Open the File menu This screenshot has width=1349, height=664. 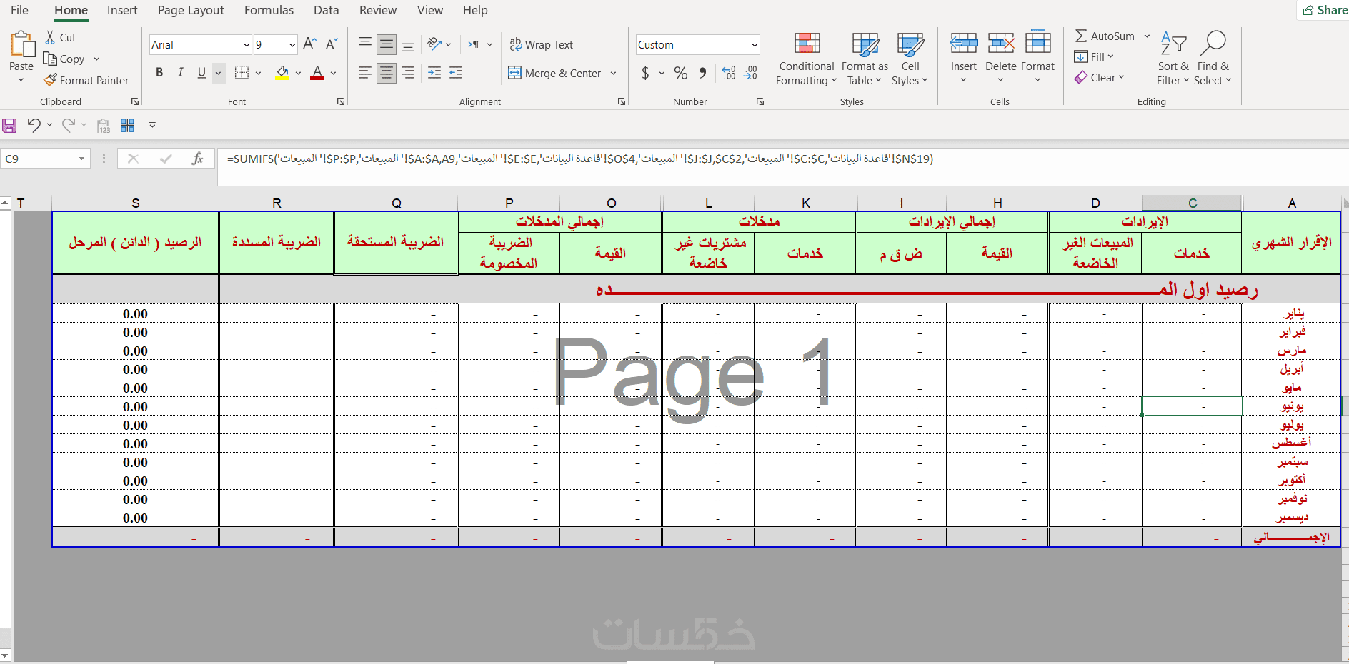pos(19,10)
